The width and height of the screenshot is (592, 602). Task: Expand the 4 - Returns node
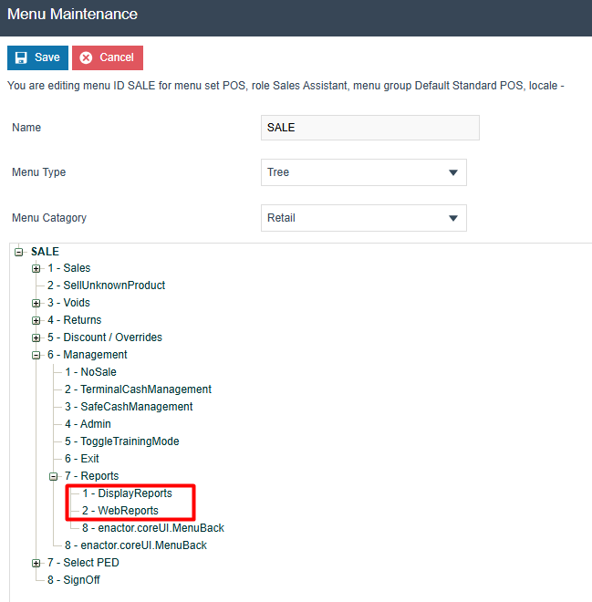click(x=36, y=320)
